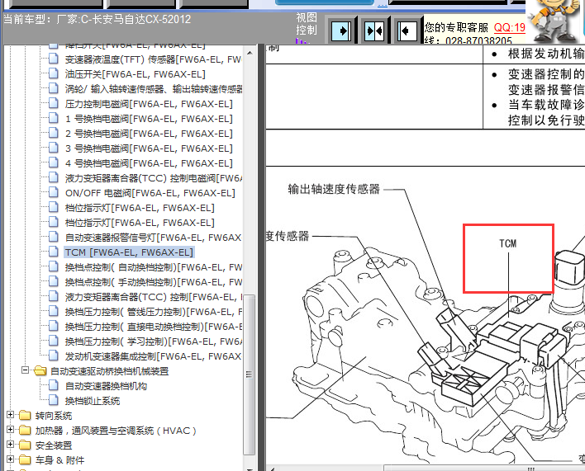Open the 自动变速器报警信号灯 document

[x=154, y=238]
